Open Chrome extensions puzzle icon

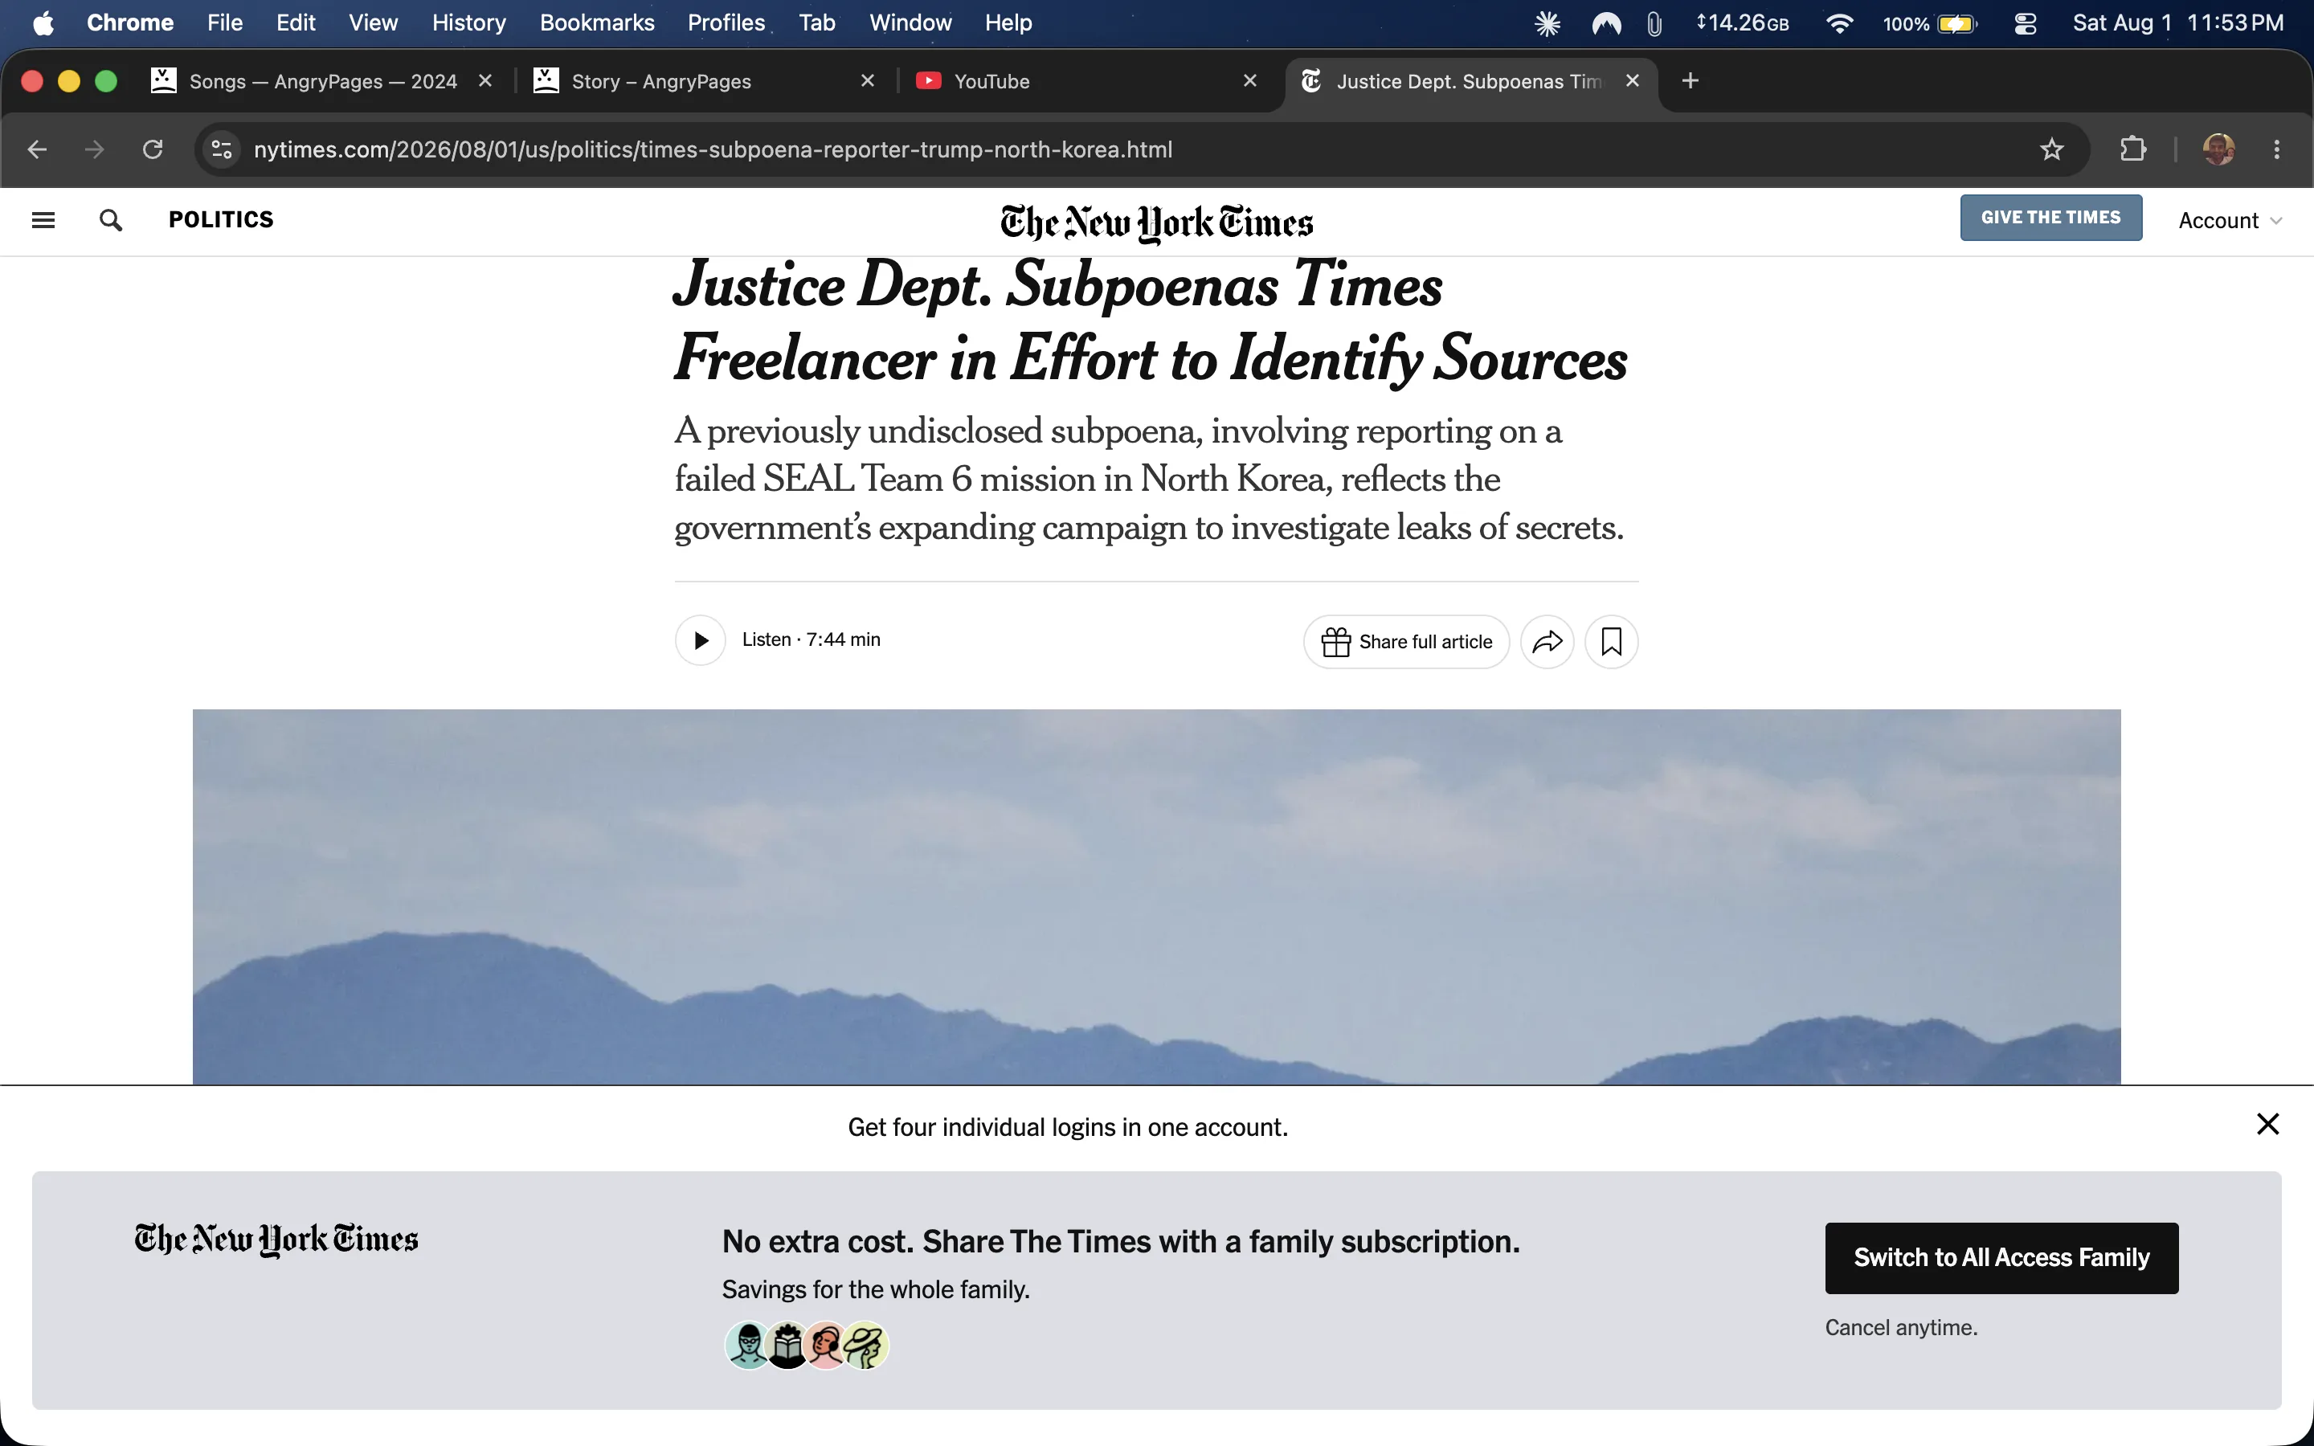tap(2132, 149)
